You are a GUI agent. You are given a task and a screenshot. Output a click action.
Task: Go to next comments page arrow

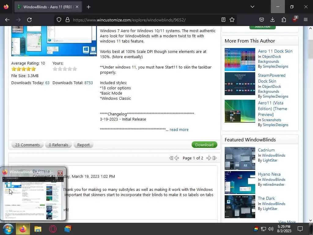(x=209, y=158)
